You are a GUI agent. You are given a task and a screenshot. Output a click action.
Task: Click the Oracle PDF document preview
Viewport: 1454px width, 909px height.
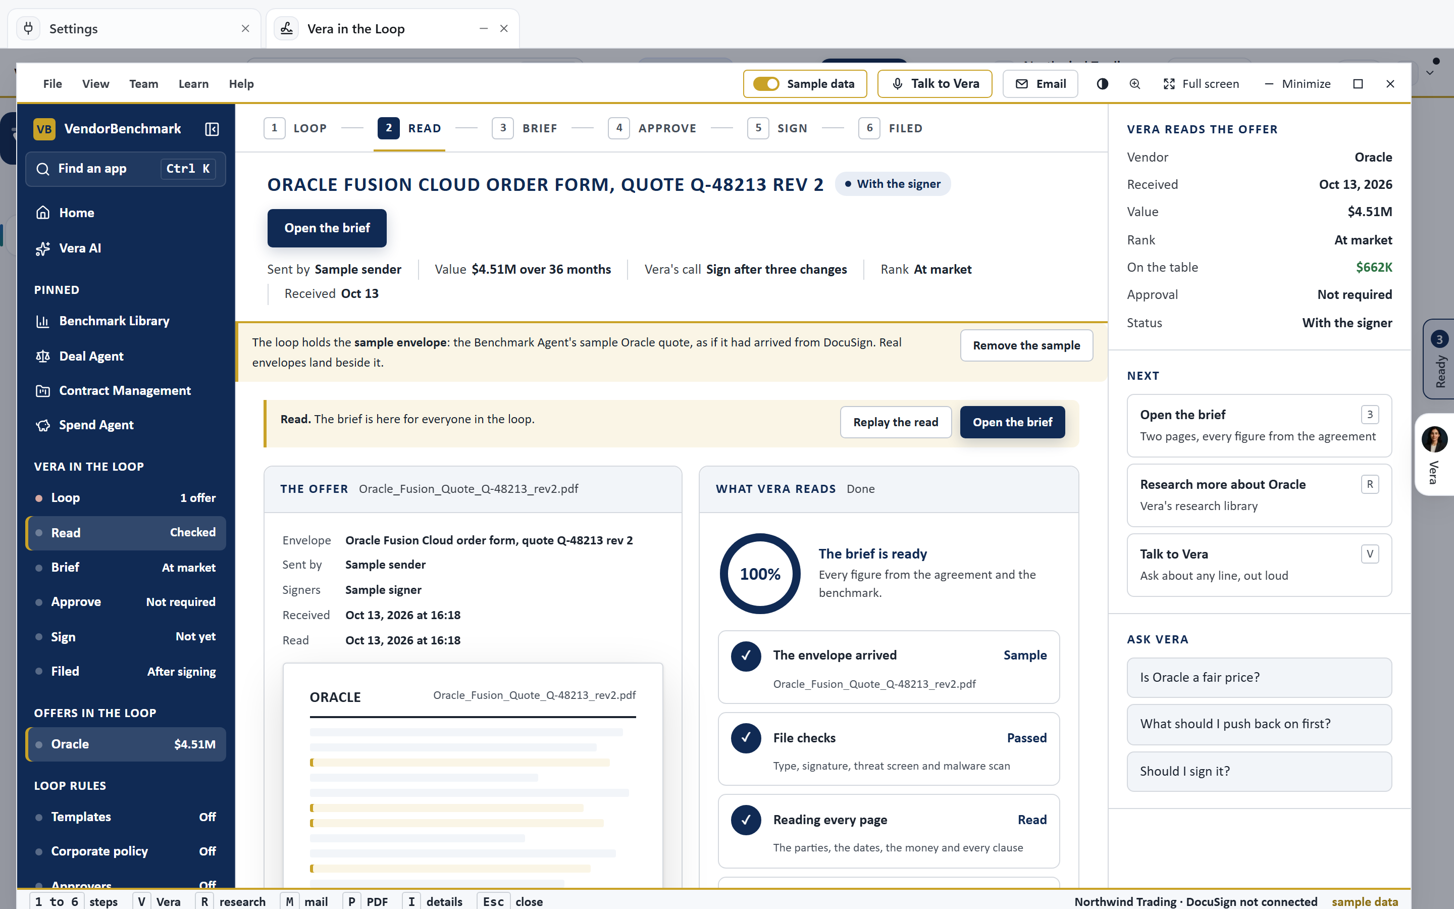pyautogui.click(x=473, y=775)
